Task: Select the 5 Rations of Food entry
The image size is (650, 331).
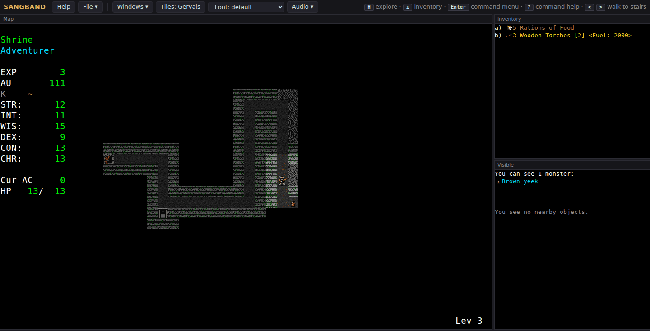Action: [x=534, y=28]
